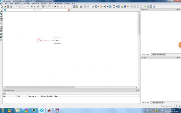181x113 pixels.
Task: Expand dropdown arrow beside the round gauge icon
Action: [x=107, y=7]
